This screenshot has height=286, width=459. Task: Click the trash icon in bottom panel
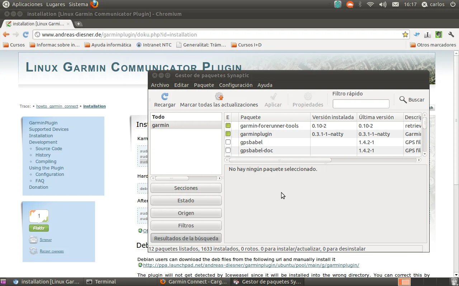point(454,282)
